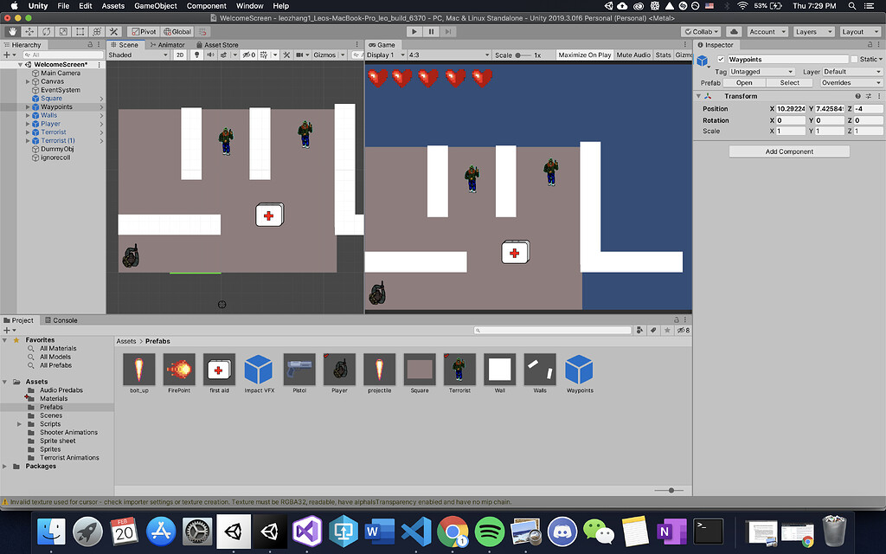Toggle scene audio in the Scene view toolbar
886x554 pixels.
pos(212,55)
